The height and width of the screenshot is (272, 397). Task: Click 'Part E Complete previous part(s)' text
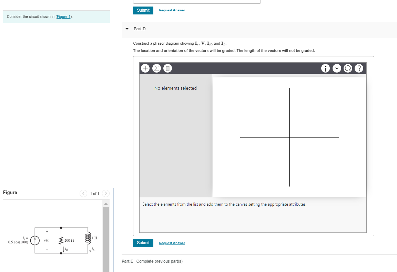[x=152, y=261]
